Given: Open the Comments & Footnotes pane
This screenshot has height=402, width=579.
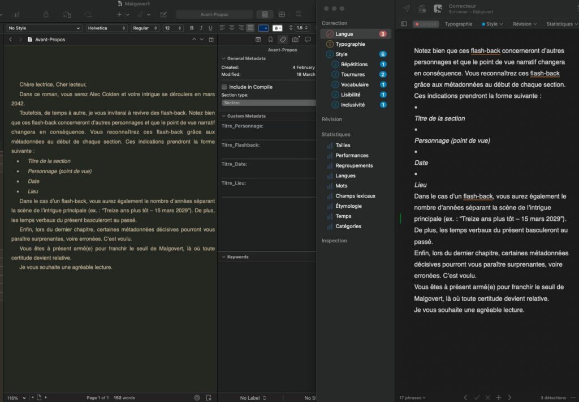Looking at the screenshot, I should coord(309,40).
